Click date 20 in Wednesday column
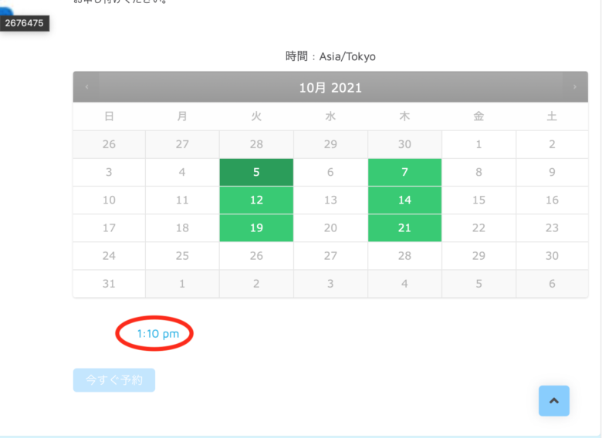The height and width of the screenshot is (438, 602). [330, 228]
